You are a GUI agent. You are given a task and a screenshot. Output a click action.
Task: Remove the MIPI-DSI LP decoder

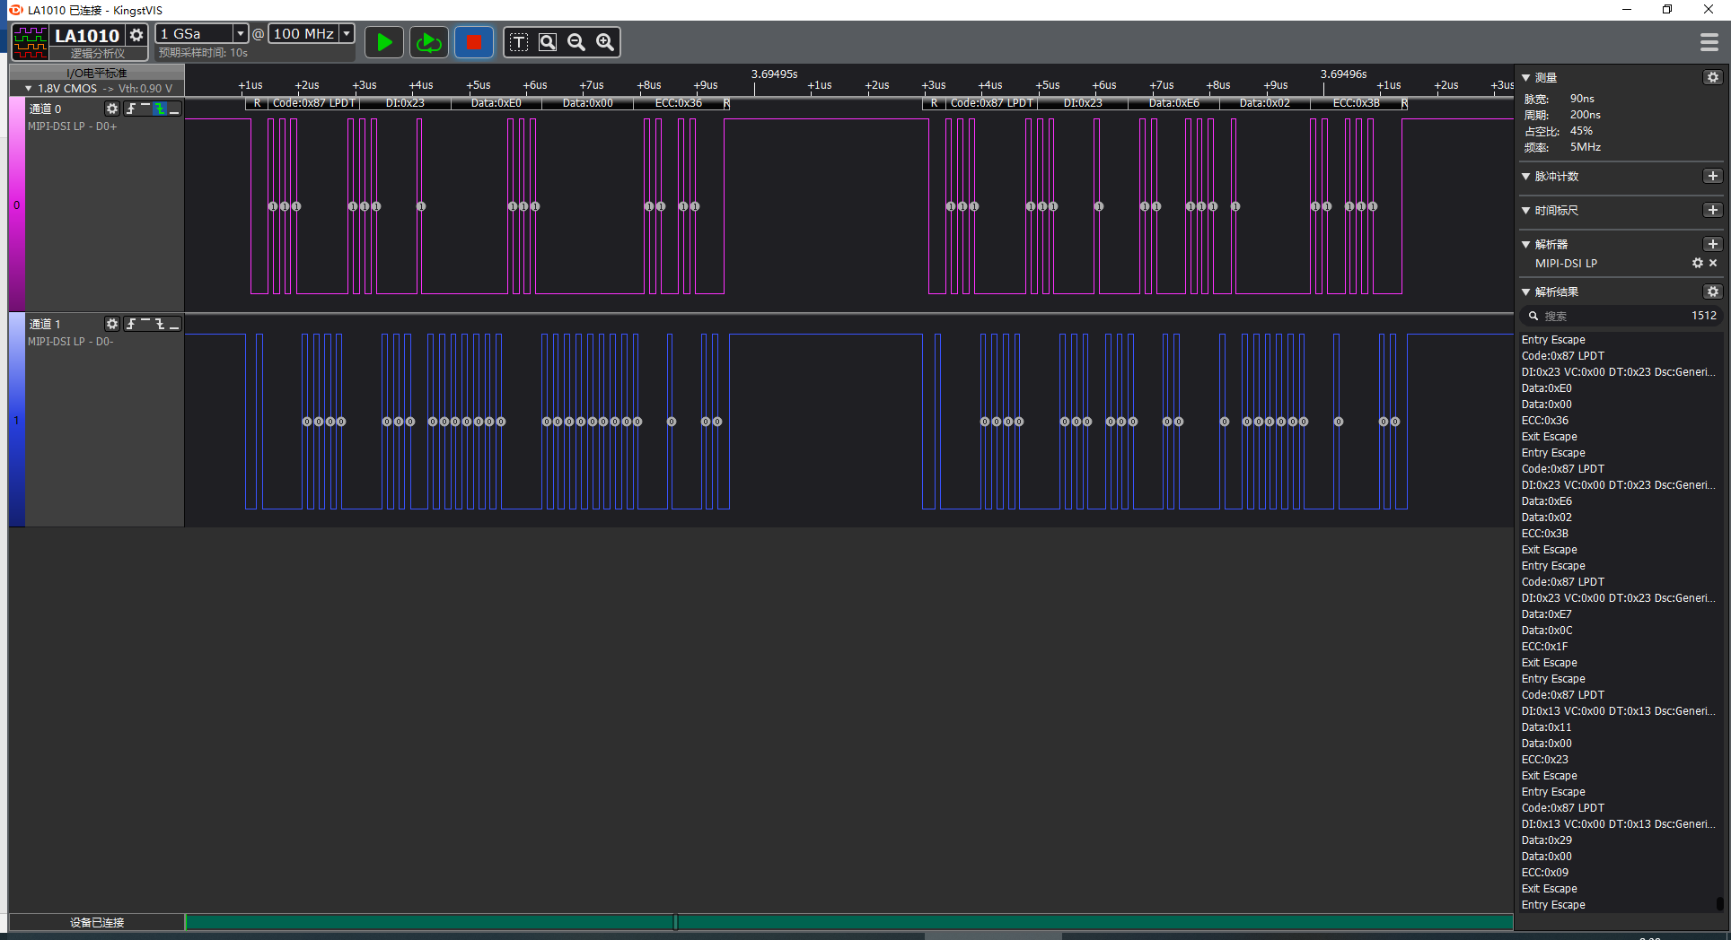pyautogui.click(x=1713, y=263)
